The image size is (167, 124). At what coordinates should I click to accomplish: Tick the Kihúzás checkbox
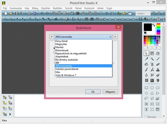coord(145,117)
